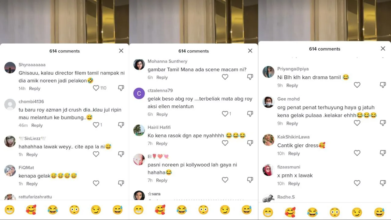Screen dimensions: 391x220
Task: Like Mohanna Sunthery's comment
Action: point(225,77)
